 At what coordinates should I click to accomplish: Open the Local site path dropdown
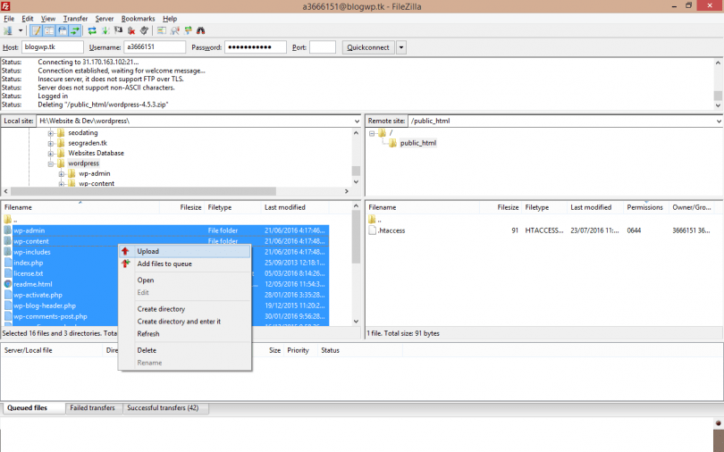(x=357, y=121)
